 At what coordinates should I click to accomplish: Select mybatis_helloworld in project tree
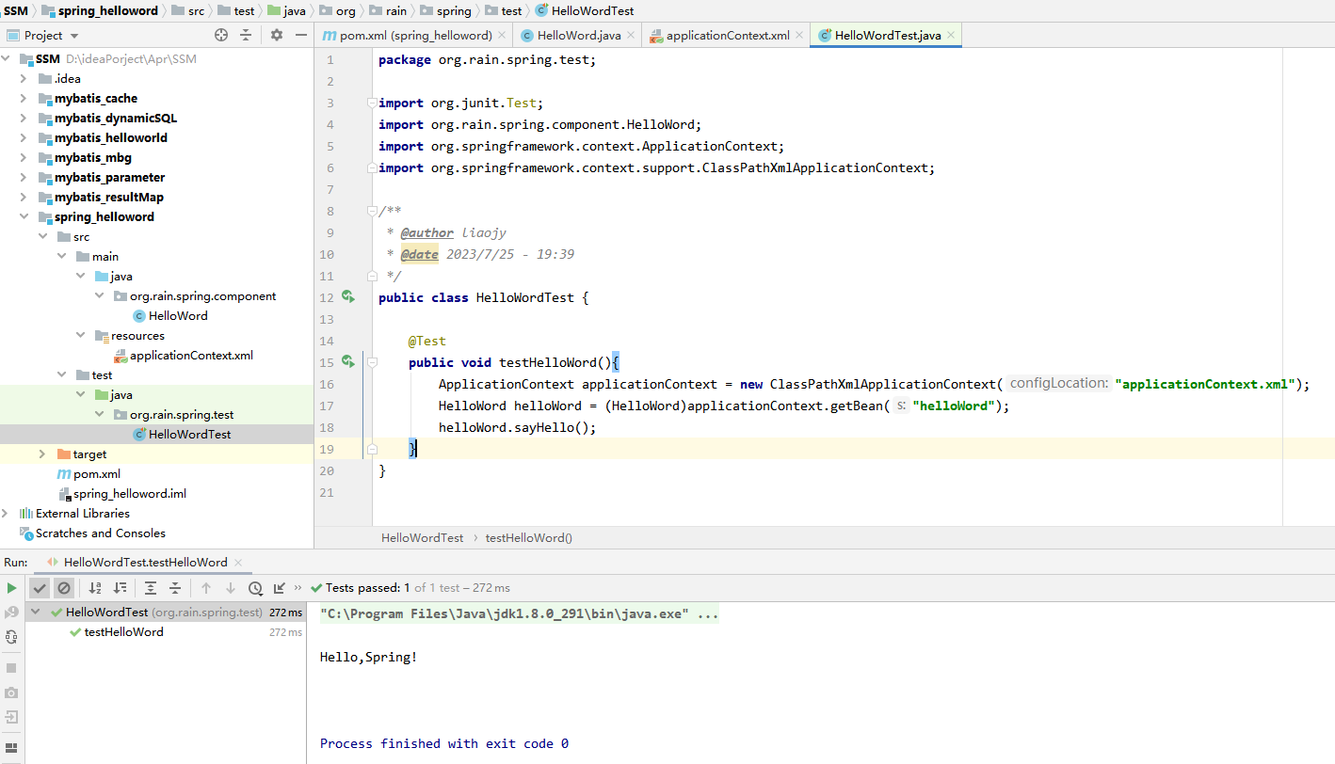click(x=110, y=137)
